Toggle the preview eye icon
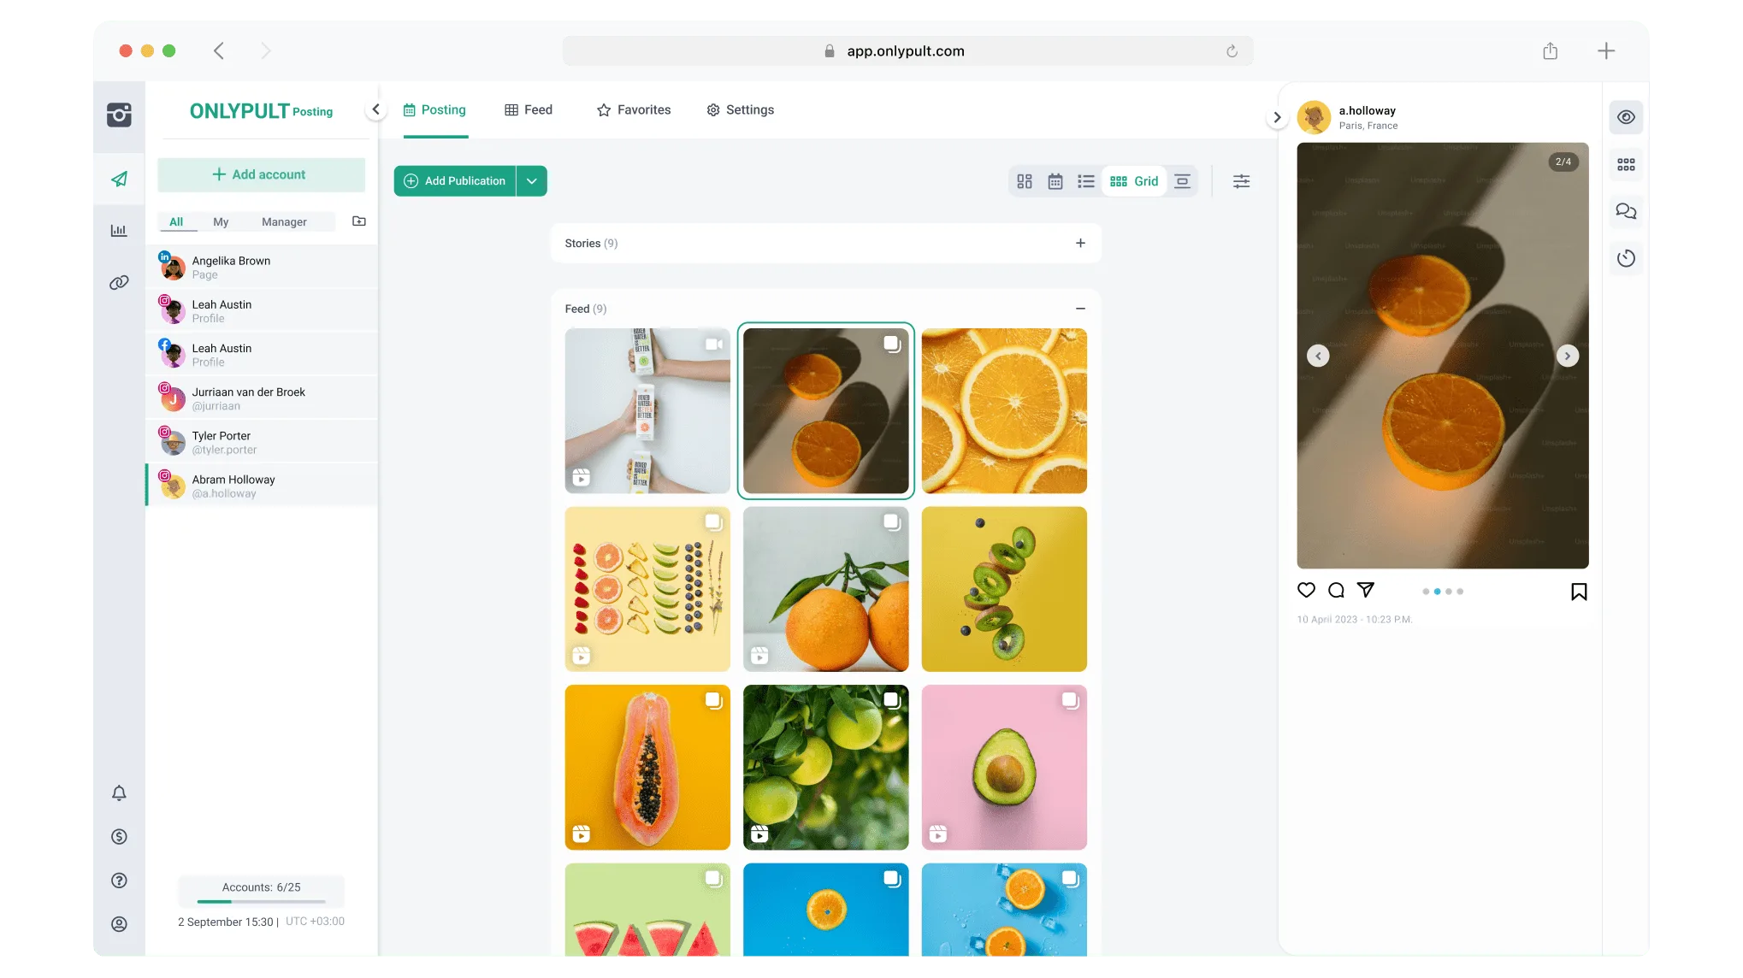The image size is (1743, 978). [1626, 117]
